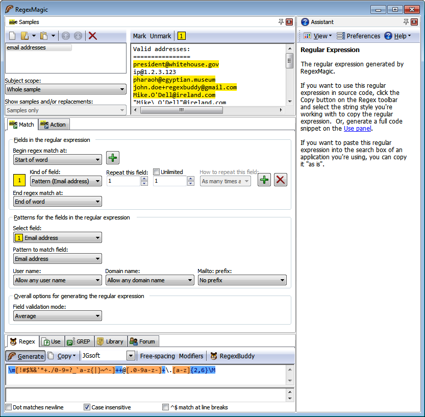
Task: Open Copy dropdown arrow
Action: 74,355
